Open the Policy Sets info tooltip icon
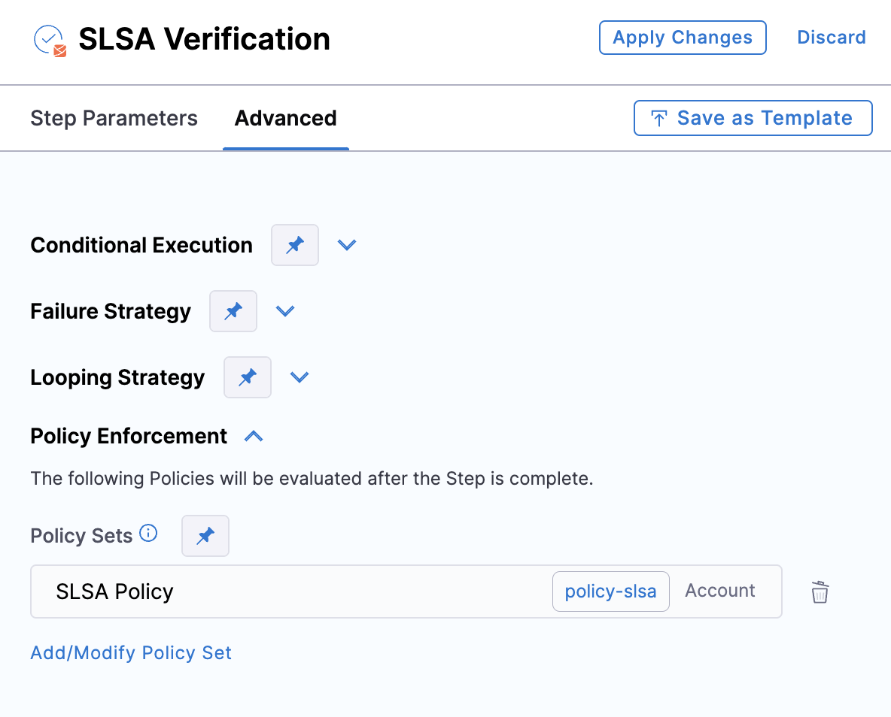This screenshot has width=891, height=717. tap(149, 534)
